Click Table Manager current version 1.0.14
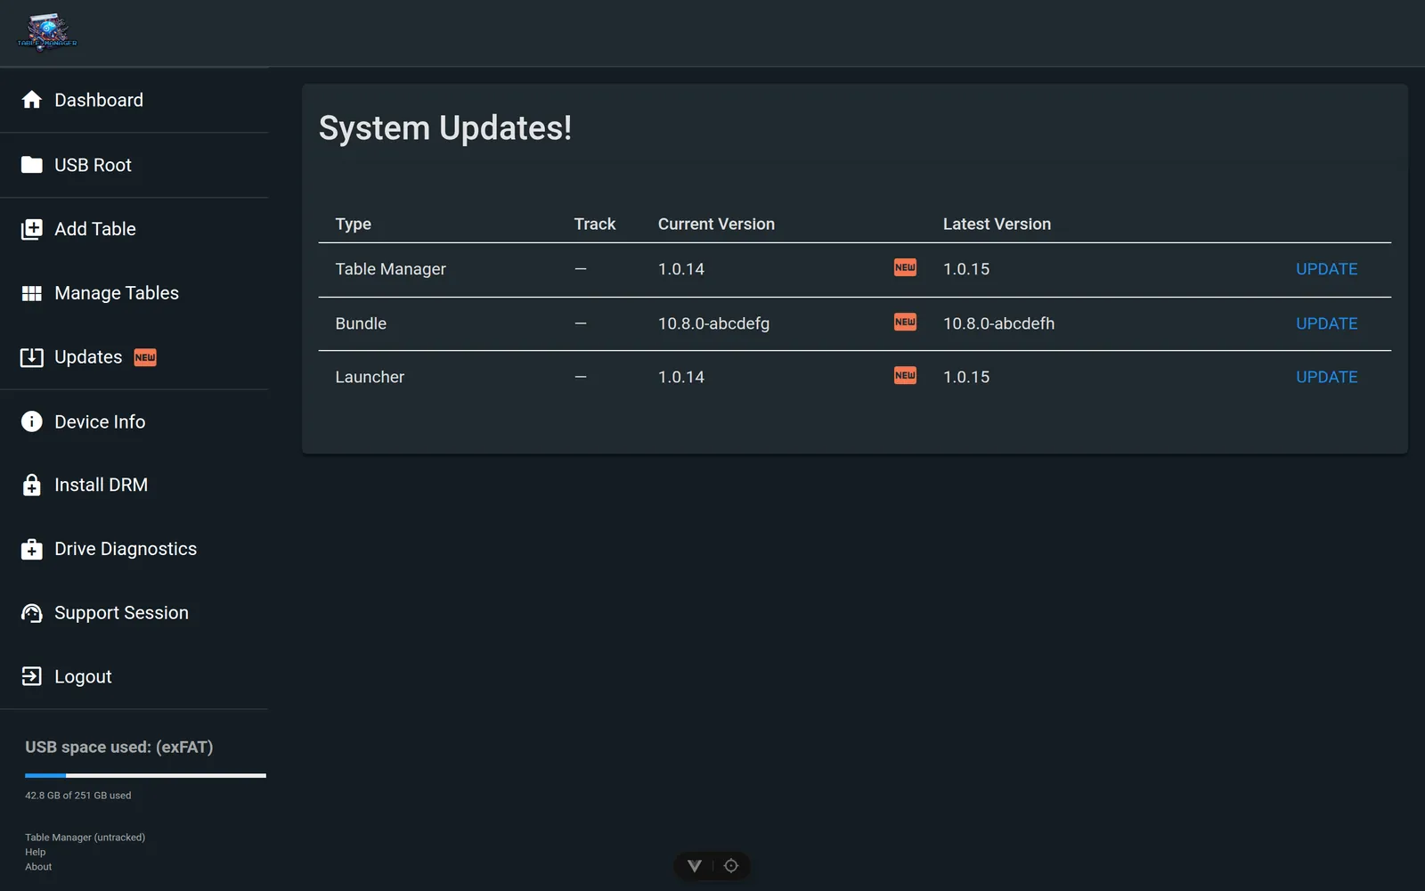The width and height of the screenshot is (1425, 891). (x=681, y=269)
